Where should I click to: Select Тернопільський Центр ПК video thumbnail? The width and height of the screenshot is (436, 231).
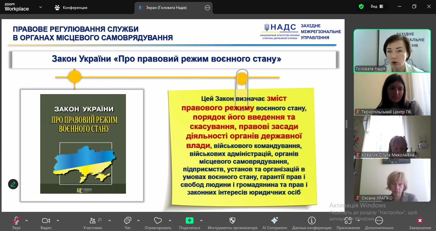(392, 94)
